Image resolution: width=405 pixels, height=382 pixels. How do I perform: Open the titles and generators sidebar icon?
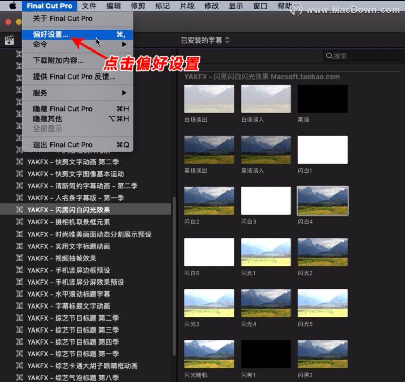tap(9, 40)
